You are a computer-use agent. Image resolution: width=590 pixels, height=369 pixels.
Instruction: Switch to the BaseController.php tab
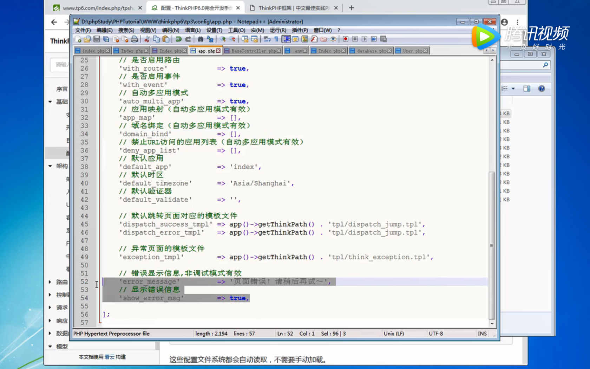click(x=253, y=51)
